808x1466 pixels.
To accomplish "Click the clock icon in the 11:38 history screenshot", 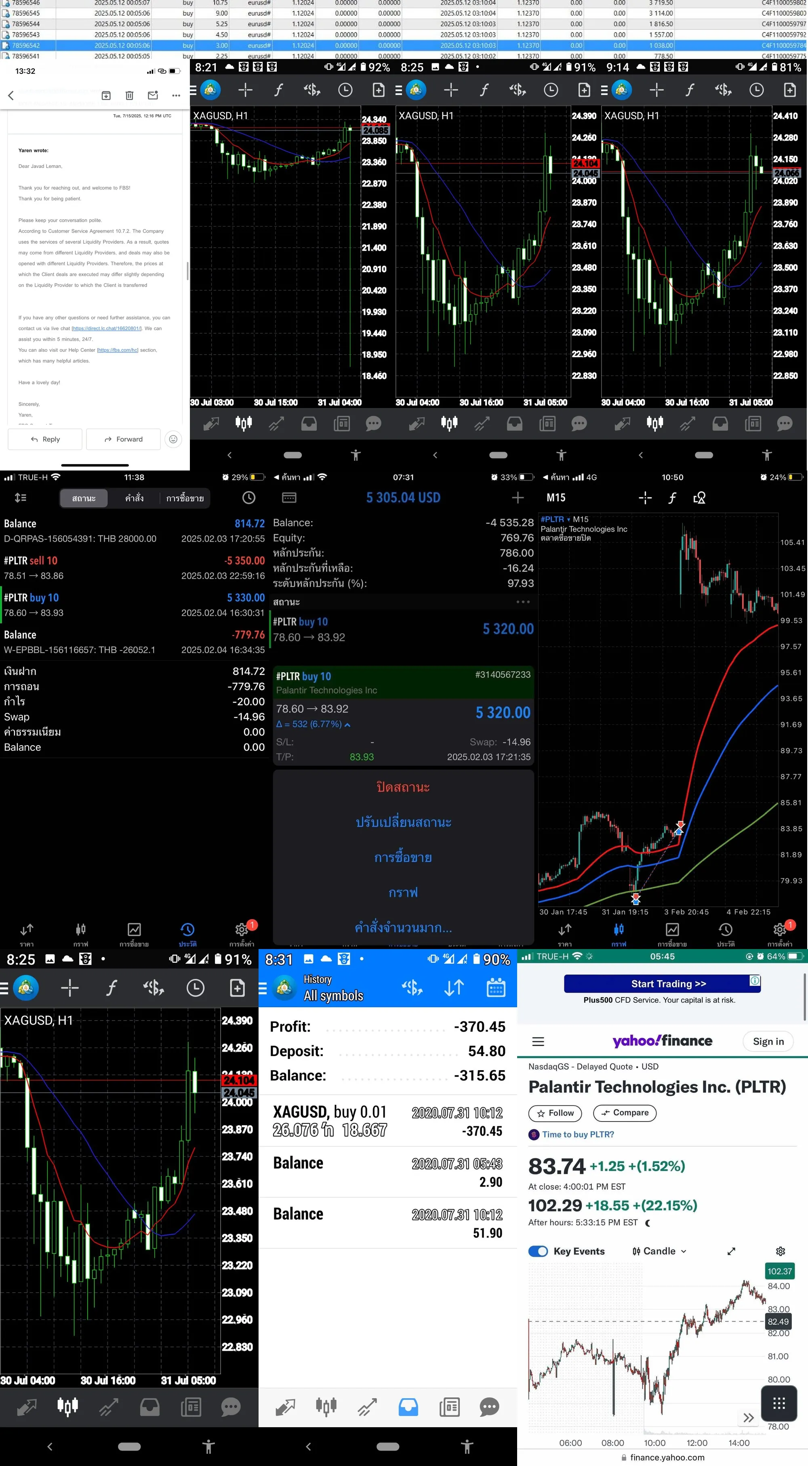I will pyautogui.click(x=249, y=498).
